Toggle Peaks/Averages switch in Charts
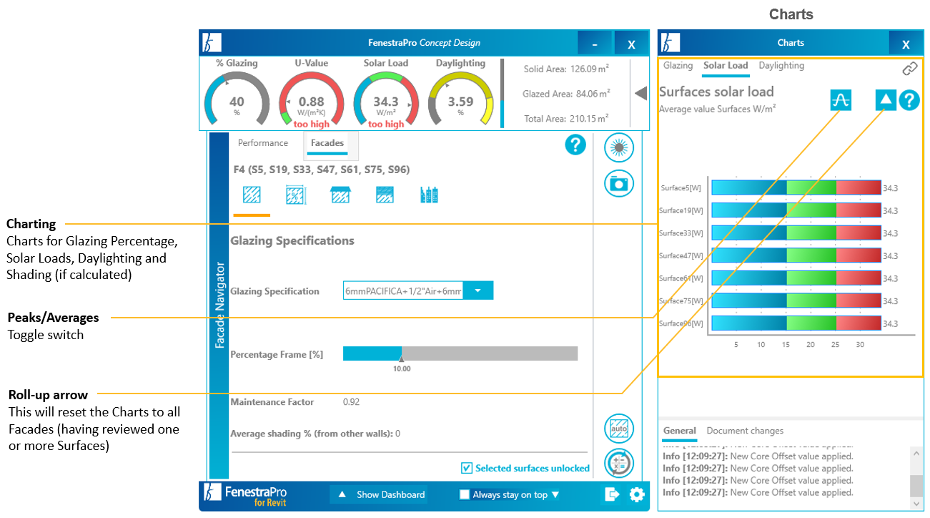Viewport: 930px width, 518px height. 841,101
